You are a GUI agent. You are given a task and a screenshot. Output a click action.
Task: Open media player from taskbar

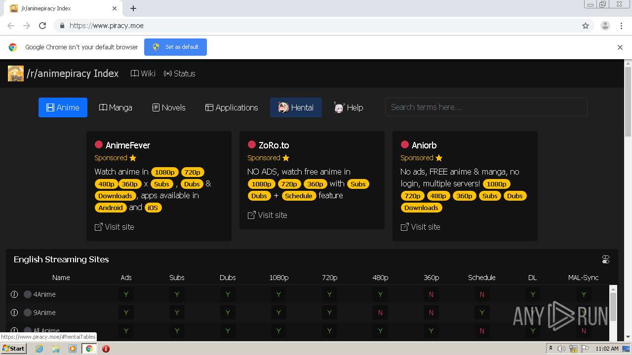[x=73, y=349]
